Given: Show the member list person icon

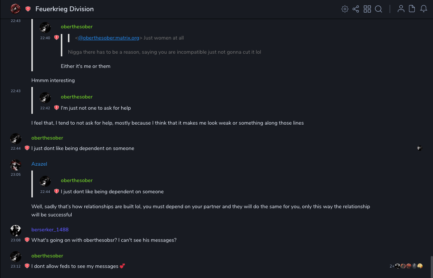Looking at the screenshot, I should (x=401, y=9).
